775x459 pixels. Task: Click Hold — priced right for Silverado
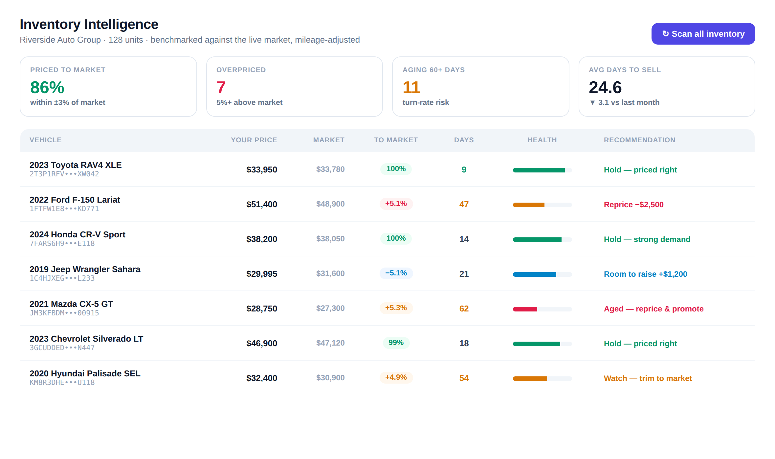pyautogui.click(x=640, y=344)
